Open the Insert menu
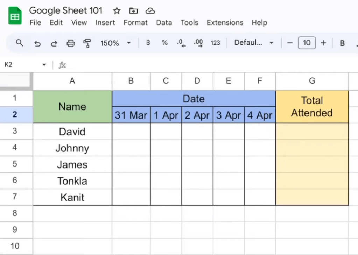This screenshot has height=255, width=358. pos(105,23)
